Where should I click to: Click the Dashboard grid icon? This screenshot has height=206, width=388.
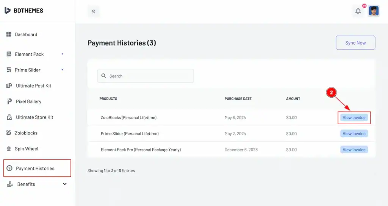(x=9, y=34)
